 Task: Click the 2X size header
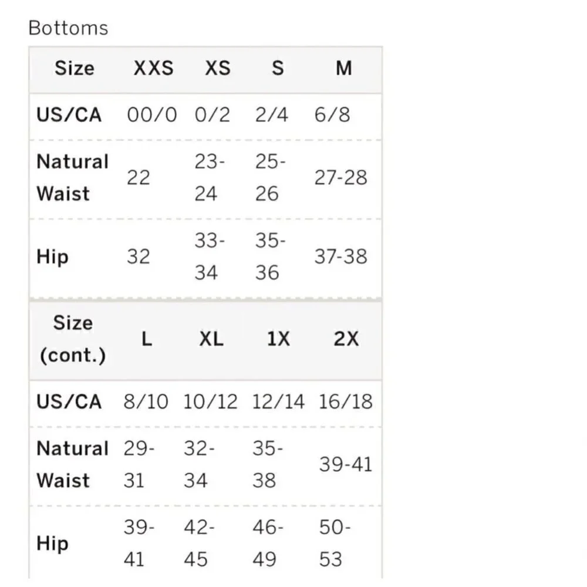click(346, 339)
